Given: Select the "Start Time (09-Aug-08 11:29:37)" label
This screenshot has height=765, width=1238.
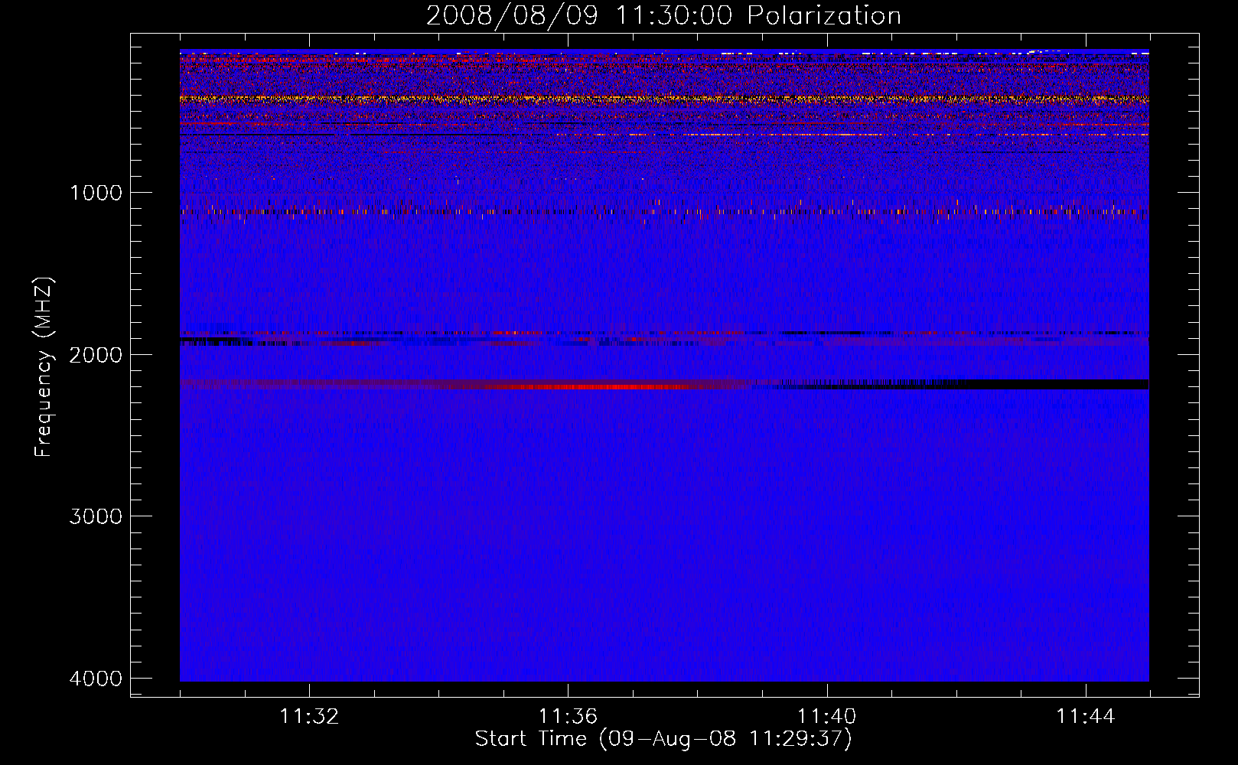Looking at the screenshot, I should pyautogui.click(x=663, y=739).
